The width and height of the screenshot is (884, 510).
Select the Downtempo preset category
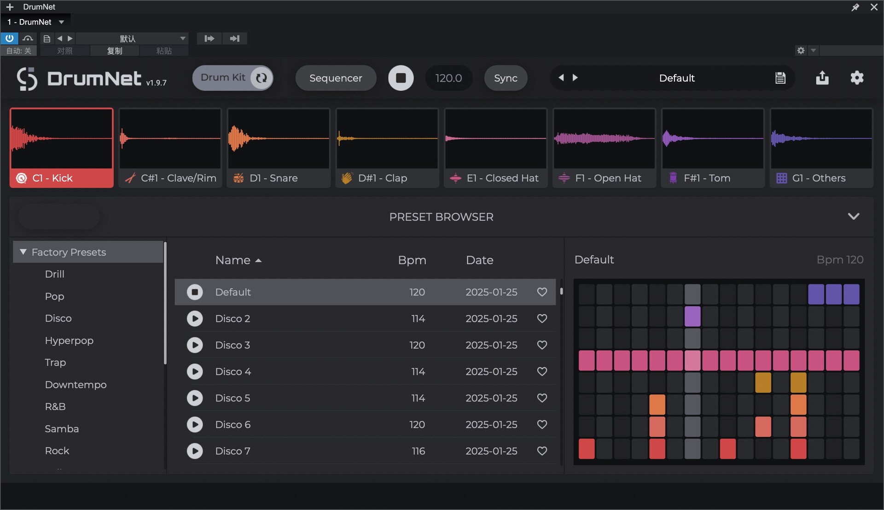point(76,385)
